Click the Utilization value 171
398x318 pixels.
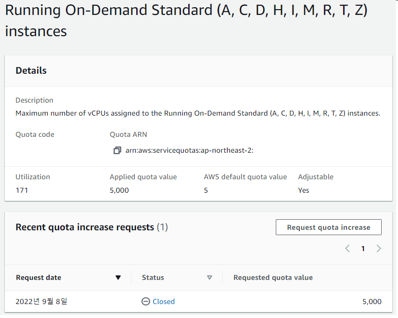[22, 190]
